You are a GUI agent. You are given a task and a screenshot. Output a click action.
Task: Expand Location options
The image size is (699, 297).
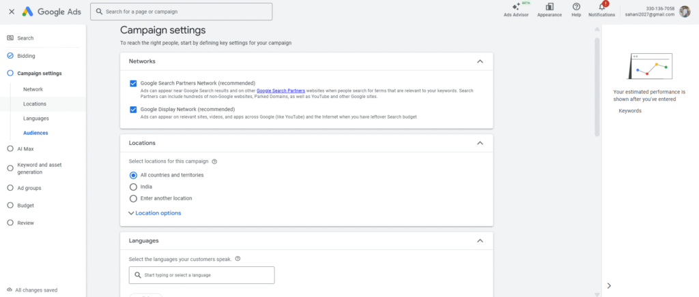pyautogui.click(x=155, y=213)
